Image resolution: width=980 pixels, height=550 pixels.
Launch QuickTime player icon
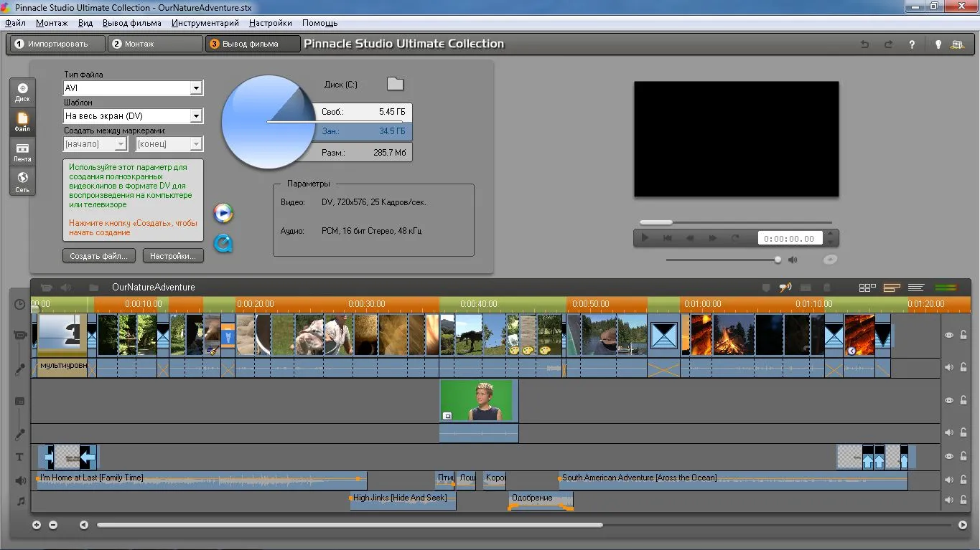(x=223, y=244)
